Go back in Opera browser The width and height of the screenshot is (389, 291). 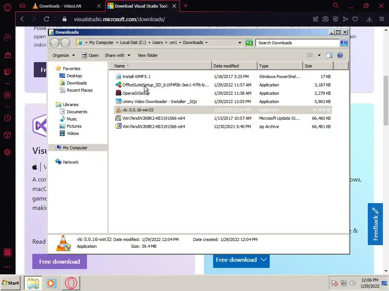22,19
